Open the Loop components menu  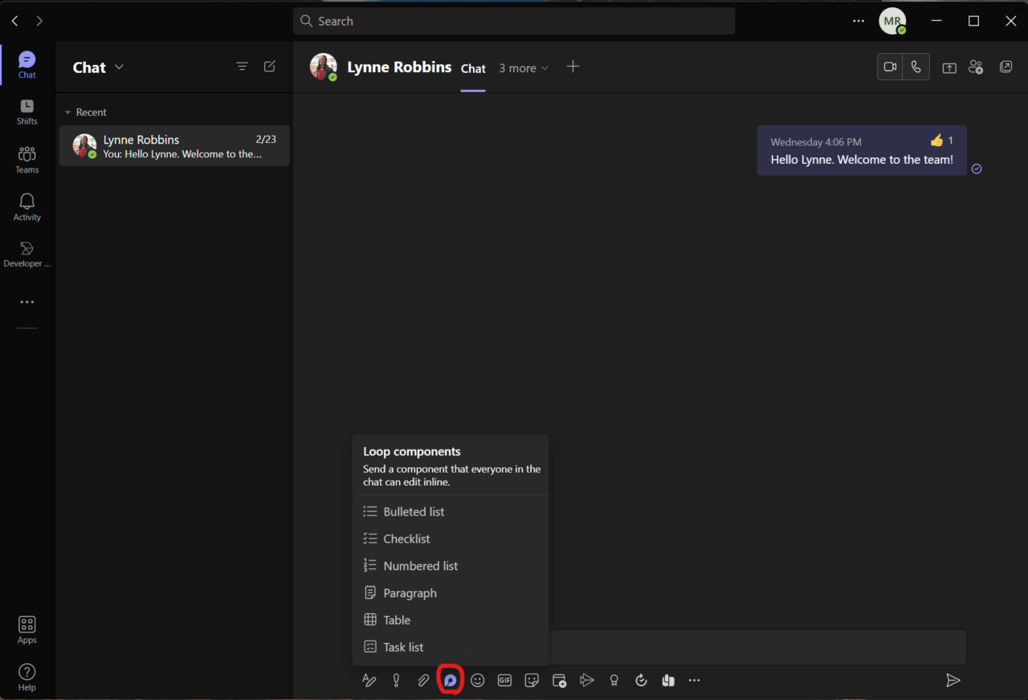click(451, 680)
